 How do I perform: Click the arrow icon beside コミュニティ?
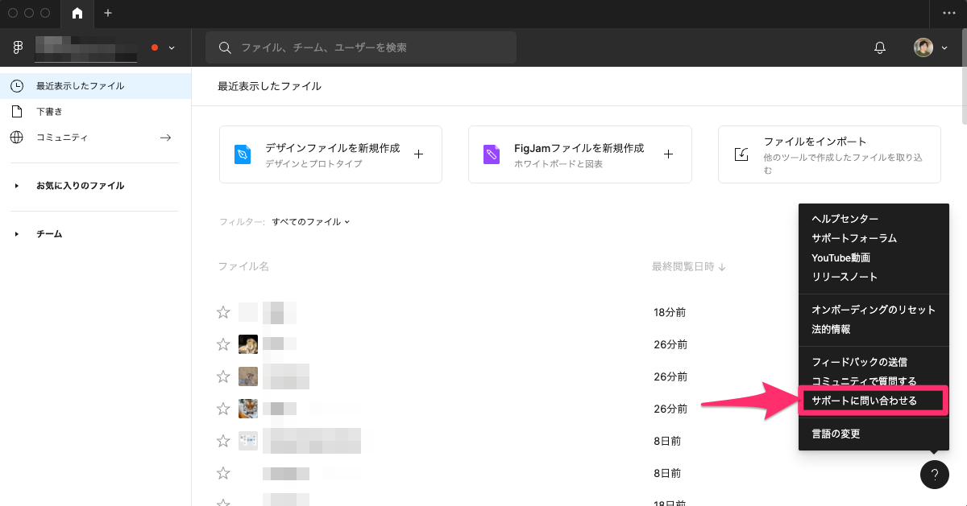(x=165, y=137)
